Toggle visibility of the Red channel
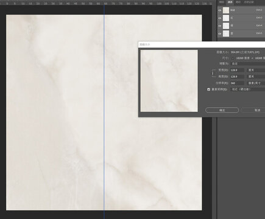This screenshot has width=265, height=219. click(220, 18)
